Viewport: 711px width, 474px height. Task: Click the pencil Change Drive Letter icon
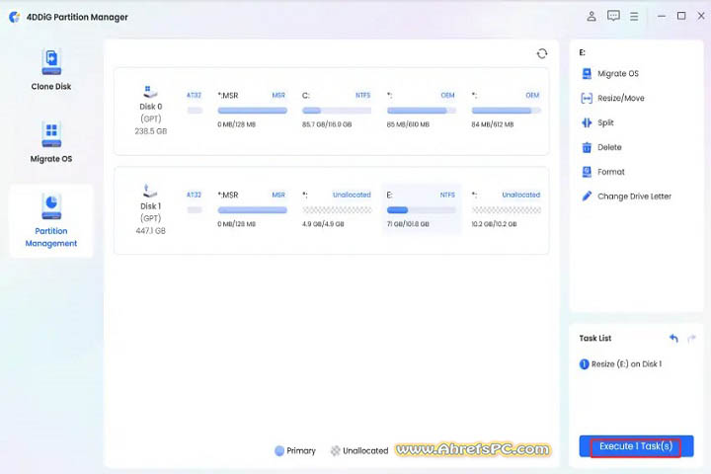tap(587, 196)
